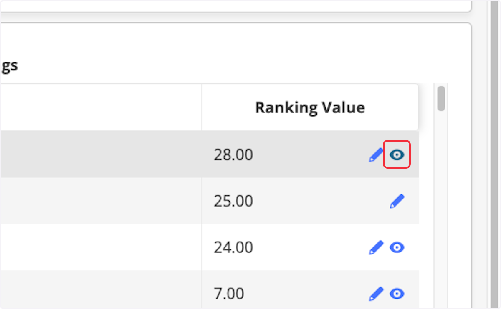Click the left cell of the 7.00 row

point(101,290)
